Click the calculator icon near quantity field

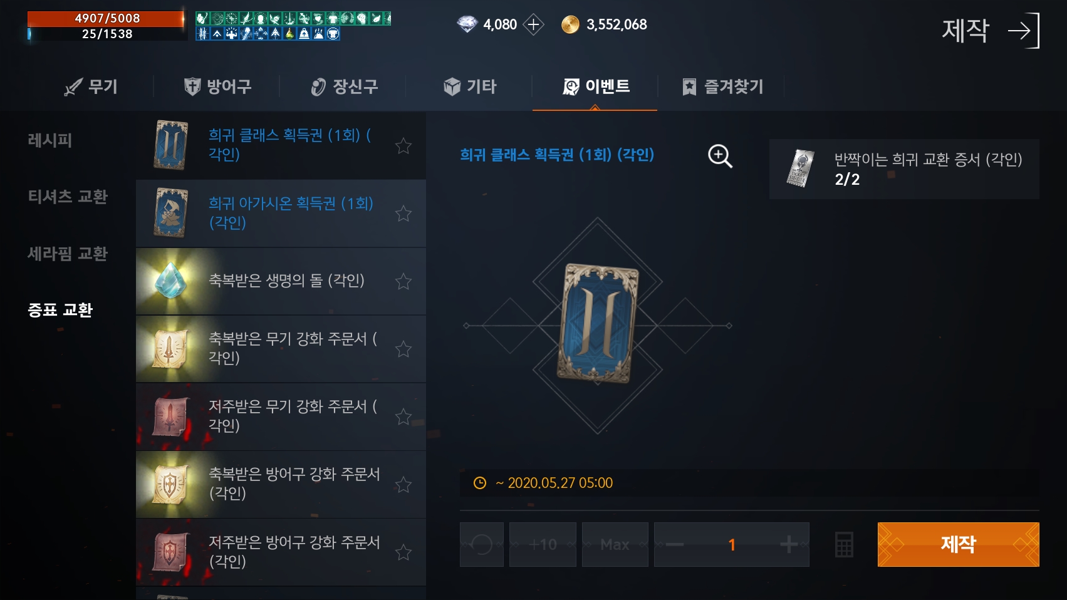pos(844,544)
